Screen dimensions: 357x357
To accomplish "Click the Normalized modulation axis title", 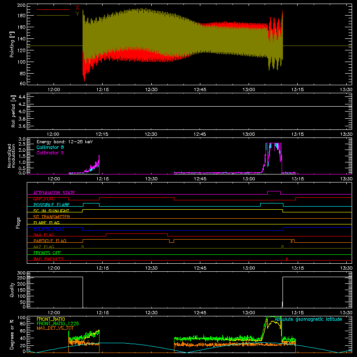I will pyautogui.click(x=11, y=156).
